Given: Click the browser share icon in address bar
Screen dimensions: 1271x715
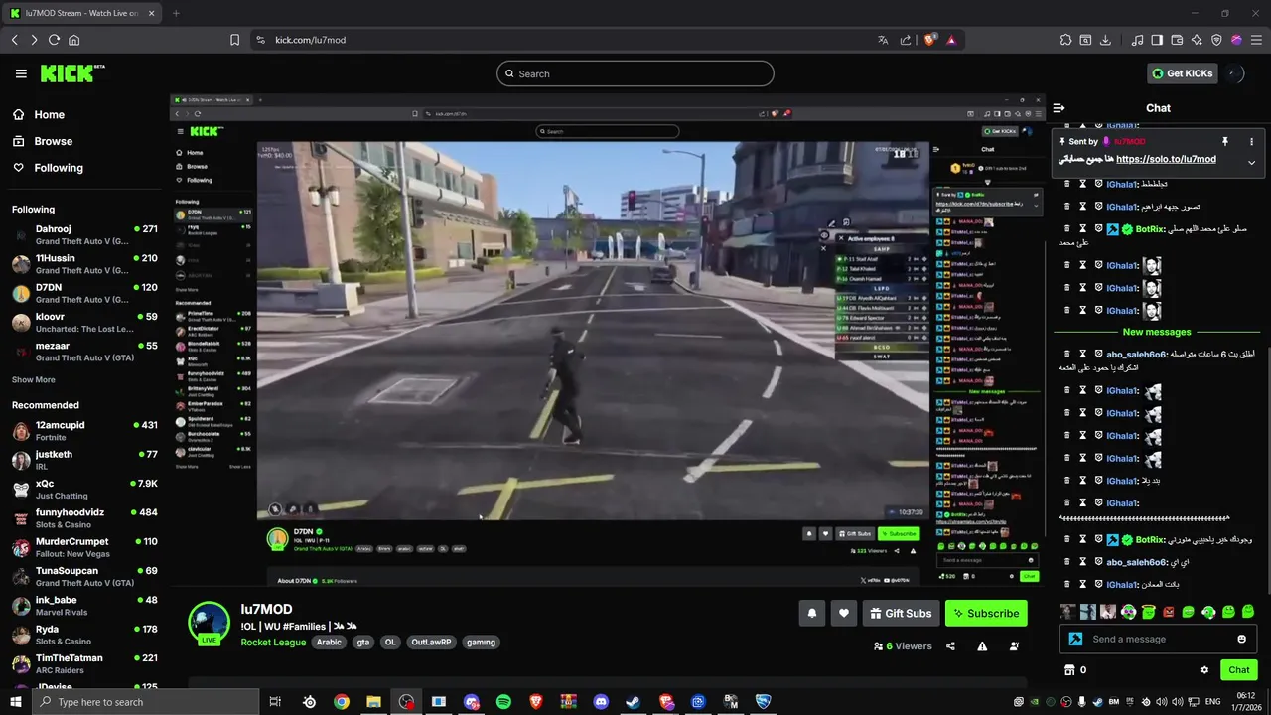Looking at the screenshot, I should (x=906, y=40).
